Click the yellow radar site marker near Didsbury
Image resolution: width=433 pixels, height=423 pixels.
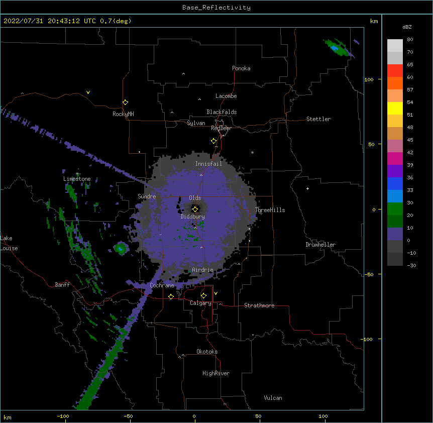(195, 209)
